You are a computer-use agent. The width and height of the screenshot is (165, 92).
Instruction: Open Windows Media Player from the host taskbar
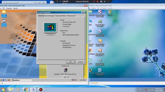point(18,90)
